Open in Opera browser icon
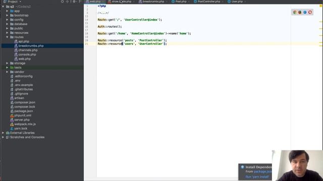Image resolution: width=323 pixels, height=181 pixels. tap(310, 12)
